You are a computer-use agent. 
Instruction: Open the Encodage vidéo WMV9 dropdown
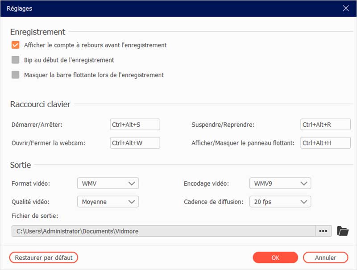pyautogui.click(x=280, y=183)
